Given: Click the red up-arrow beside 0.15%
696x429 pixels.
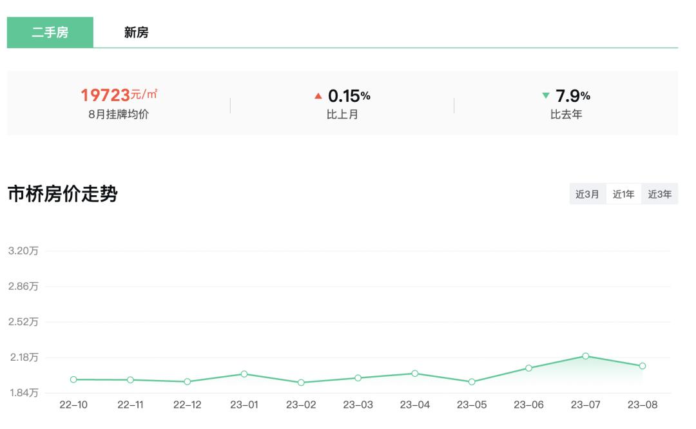Looking at the screenshot, I should (318, 96).
